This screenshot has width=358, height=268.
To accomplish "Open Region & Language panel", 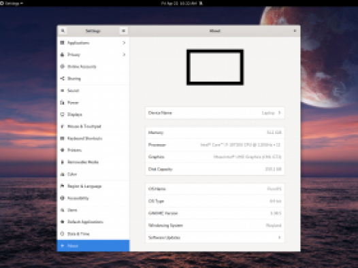I will coord(93,186).
